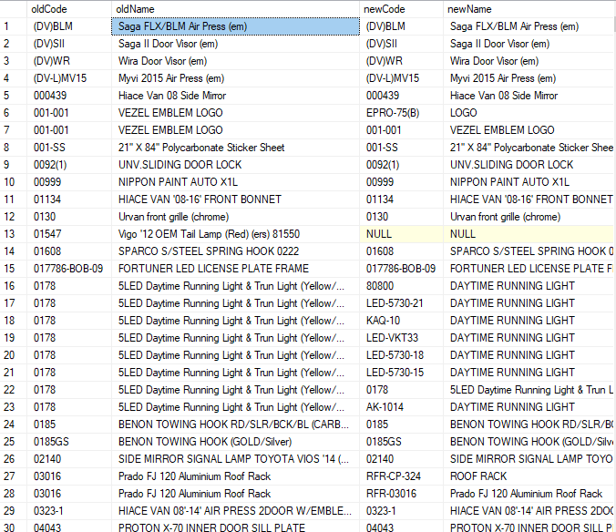Click newCode cell 0178 in row 22
616x532 pixels.
point(401,390)
